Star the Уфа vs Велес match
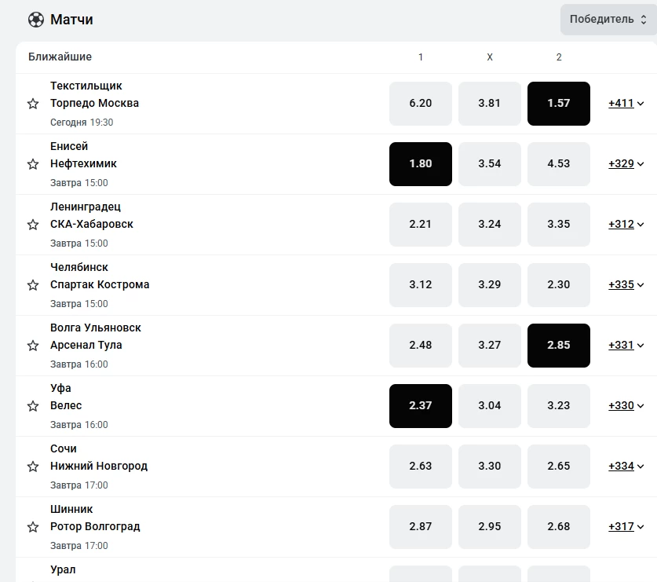Image resolution: width=657 pixels, height=582 pixels. coord(33,406)
